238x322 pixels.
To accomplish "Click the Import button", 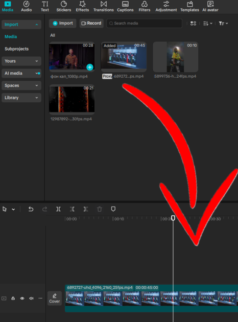I will click(63, 23).
